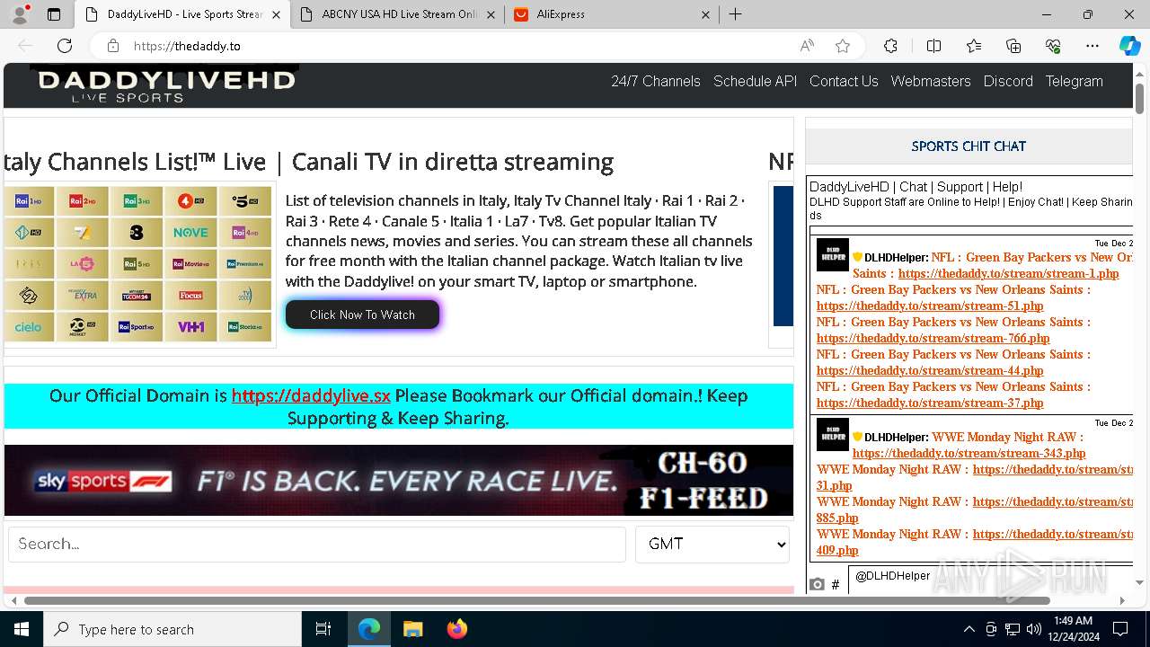
Task: Switch to the AliExpress tab
Action: (611, 14)
